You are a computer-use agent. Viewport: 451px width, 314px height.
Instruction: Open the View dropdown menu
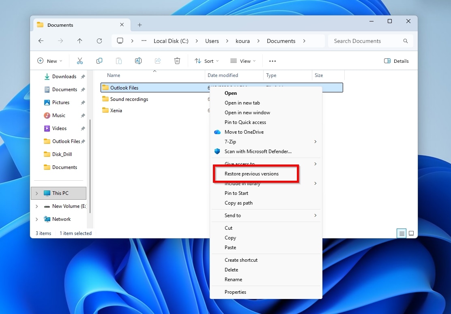(243, 61)
